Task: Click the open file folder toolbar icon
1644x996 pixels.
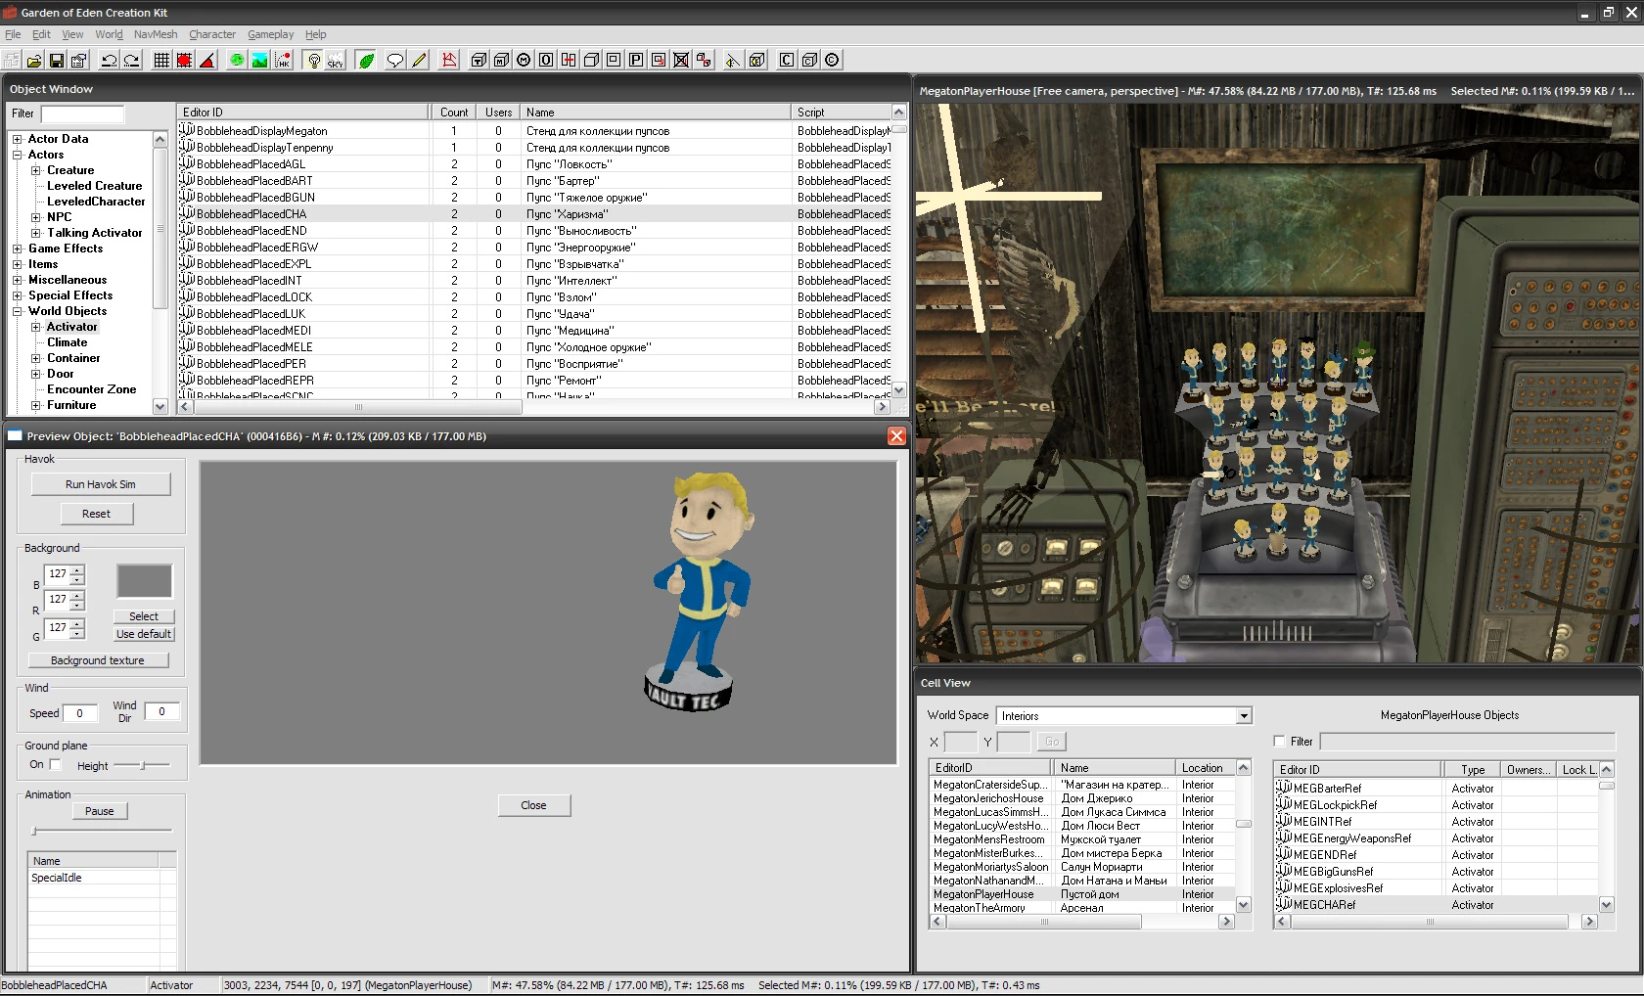Action: [34, 61]
